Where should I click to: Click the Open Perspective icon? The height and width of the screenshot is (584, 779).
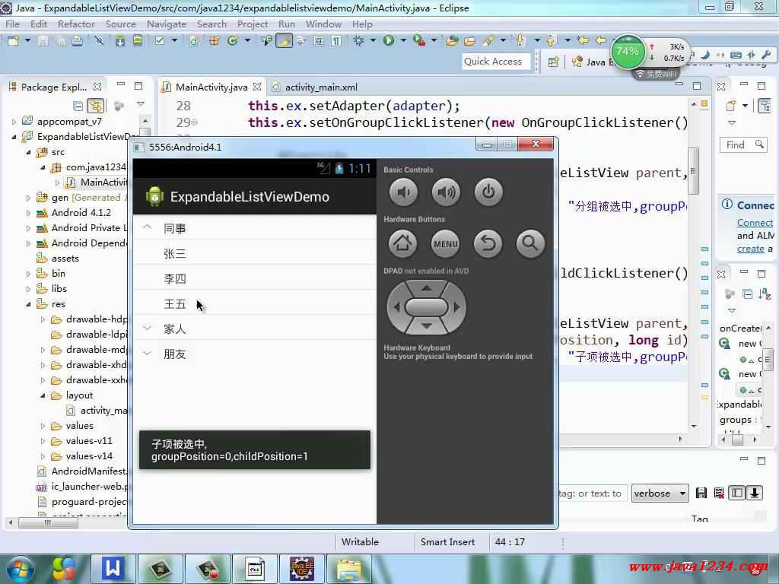554,62
